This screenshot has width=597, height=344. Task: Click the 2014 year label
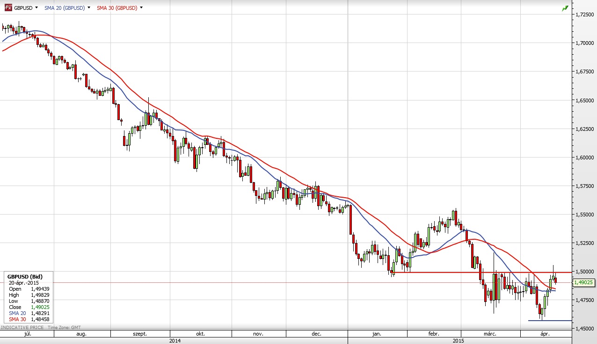click(x=175, y=340)
